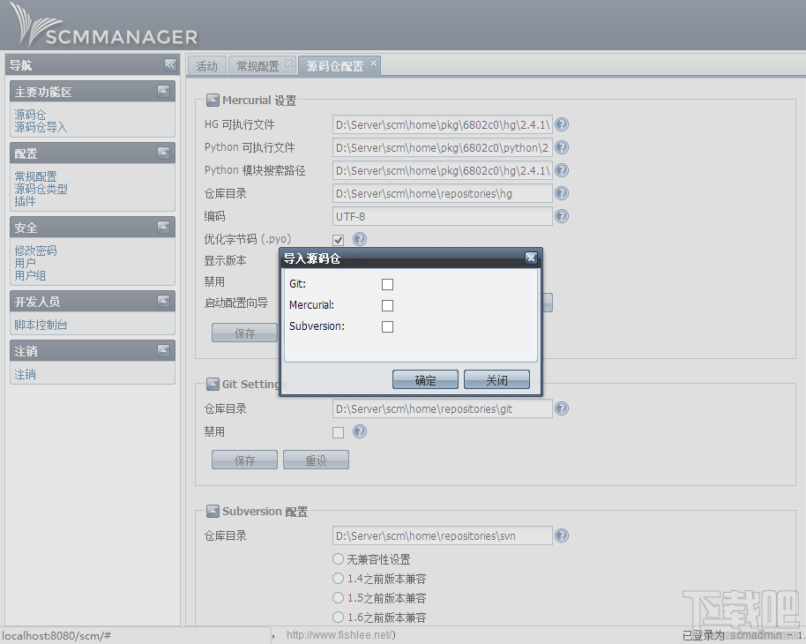Viewport: 806px width, 644px height.
Task: Collapse the 安全 navigation panel
Action: tap(163, 227)
